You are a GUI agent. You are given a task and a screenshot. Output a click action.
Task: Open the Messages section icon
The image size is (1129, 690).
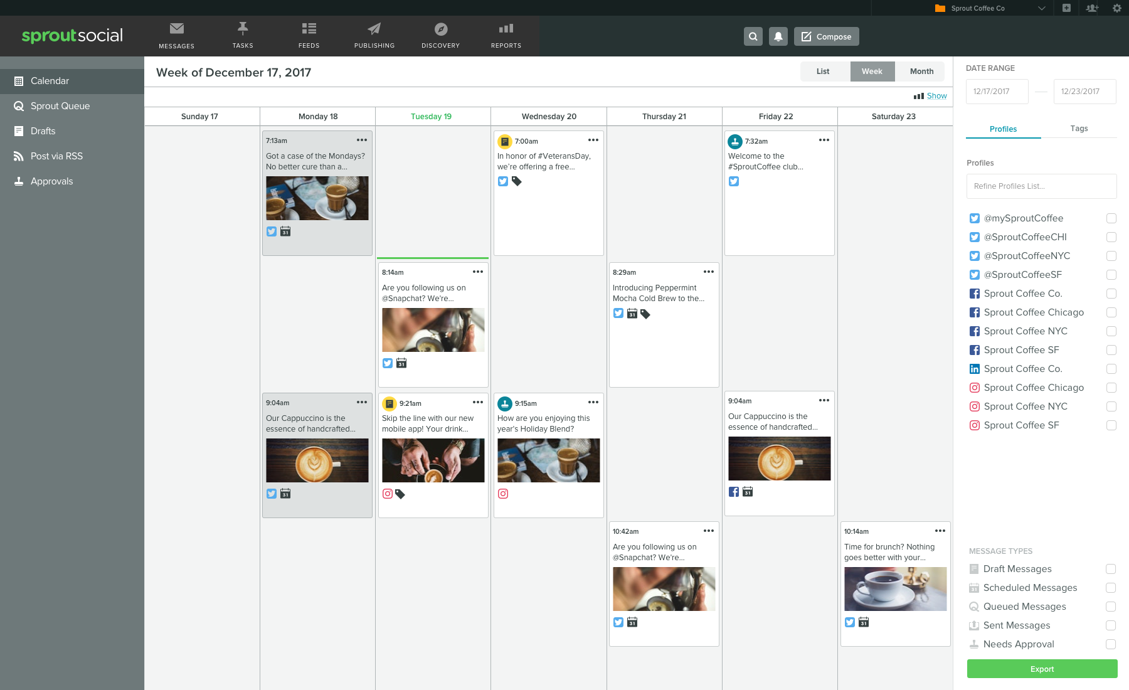[177, 28]
